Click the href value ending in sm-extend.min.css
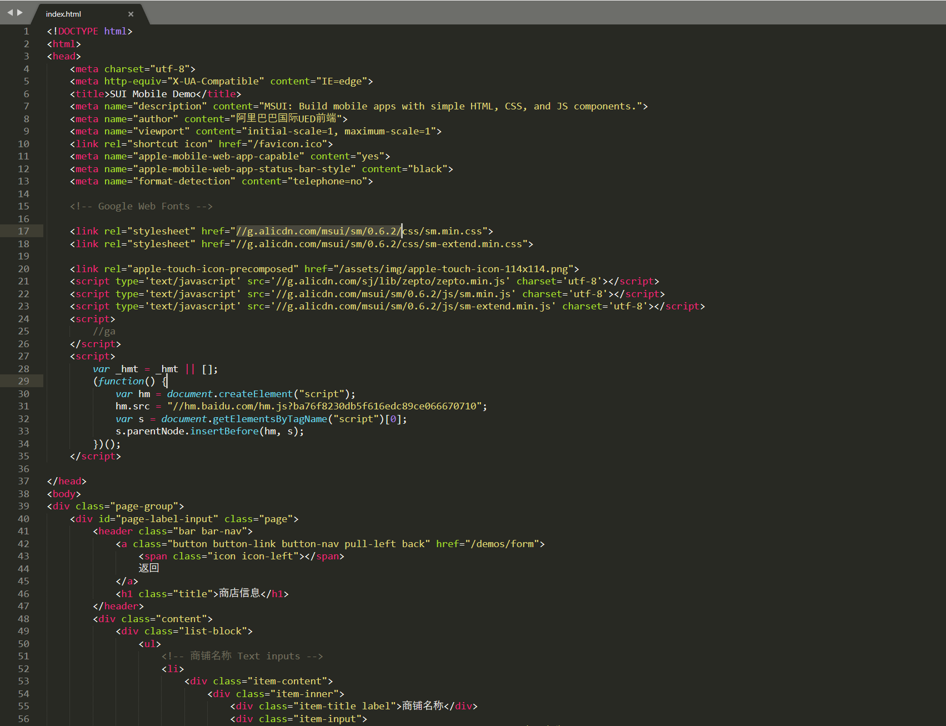This screenshot has height=726, width=946. 382,244
